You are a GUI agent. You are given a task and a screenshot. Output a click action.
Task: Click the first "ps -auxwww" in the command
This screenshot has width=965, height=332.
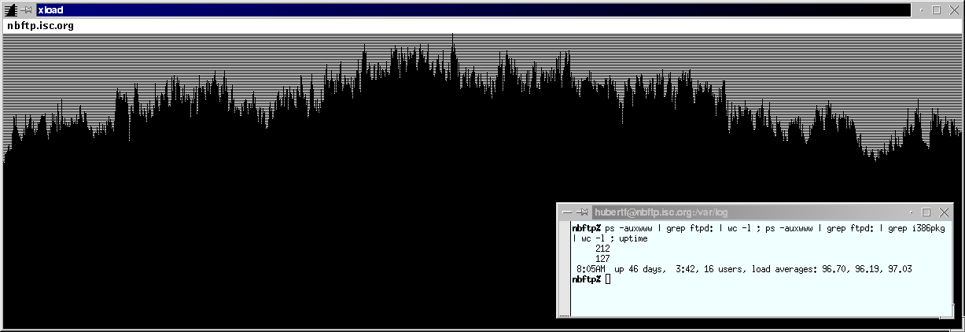(x=628, y=228)
